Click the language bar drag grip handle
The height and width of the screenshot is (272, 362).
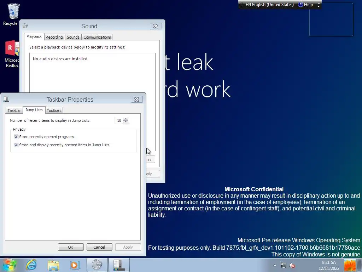click(241, 5)
